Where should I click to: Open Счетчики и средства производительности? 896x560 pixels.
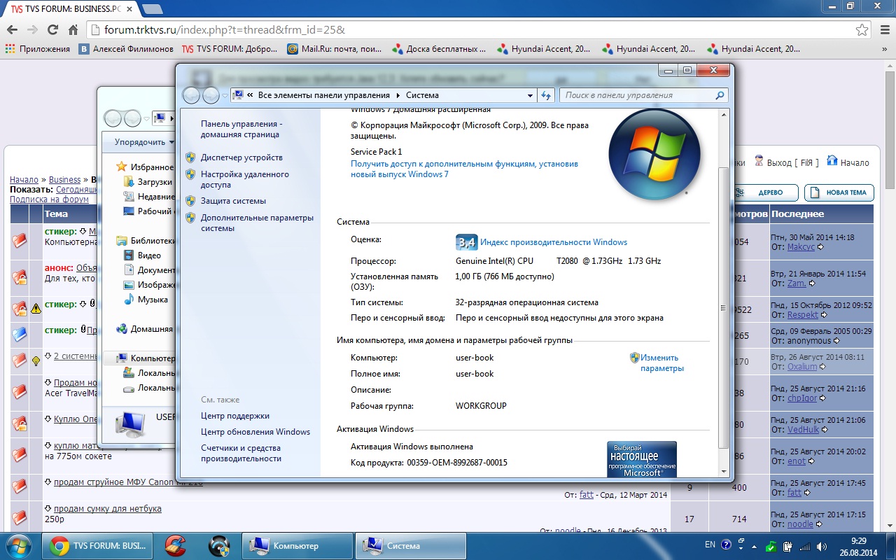[241, 453]
